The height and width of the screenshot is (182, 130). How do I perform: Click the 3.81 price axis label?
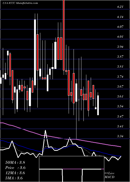click(120, 67)
